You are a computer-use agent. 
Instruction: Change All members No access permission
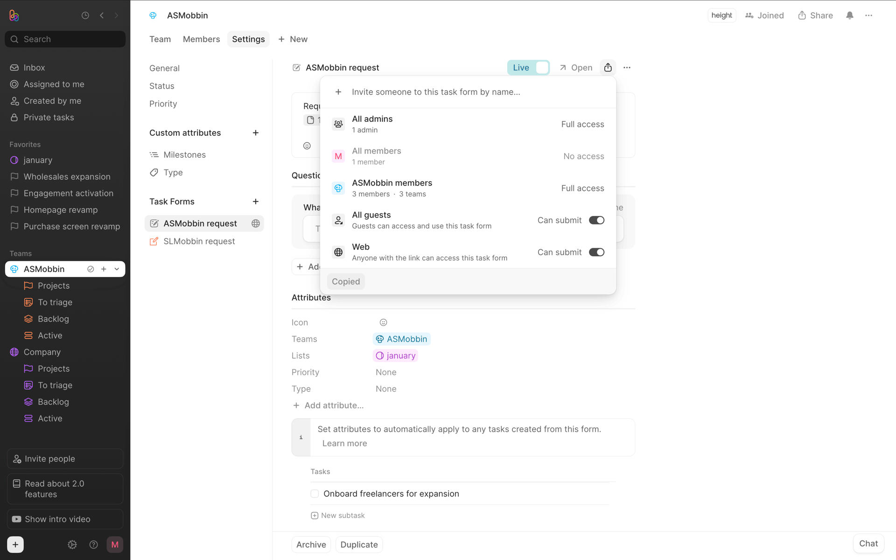583,156
